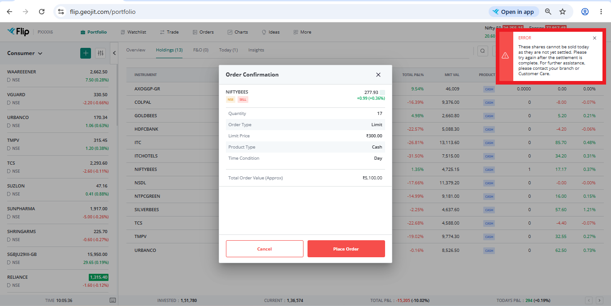Click the Open in app button
Viewport: 611px width, 306px height.
513,12
